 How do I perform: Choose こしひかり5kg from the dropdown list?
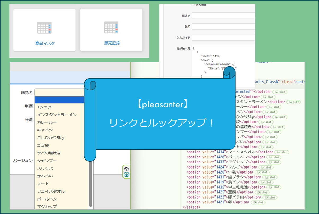pyautogui.click(x=50, y=138)
